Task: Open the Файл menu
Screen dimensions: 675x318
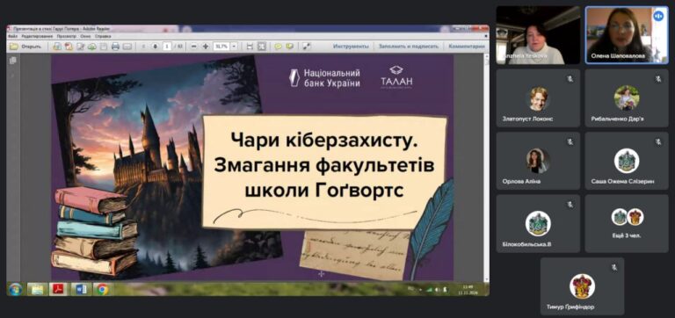Action: [12, 37]
